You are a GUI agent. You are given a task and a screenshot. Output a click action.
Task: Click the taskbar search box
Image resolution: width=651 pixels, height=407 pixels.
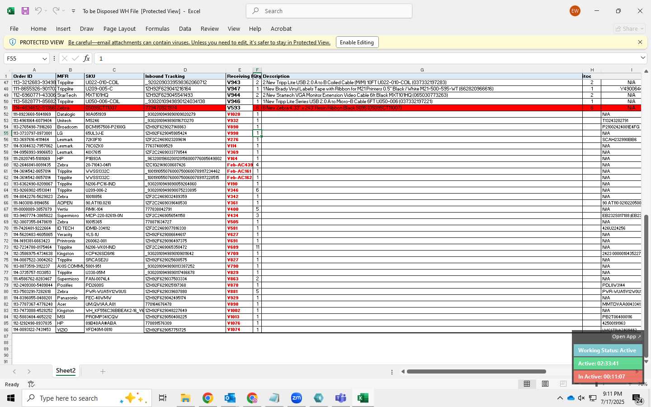click(x=87, y=398)
